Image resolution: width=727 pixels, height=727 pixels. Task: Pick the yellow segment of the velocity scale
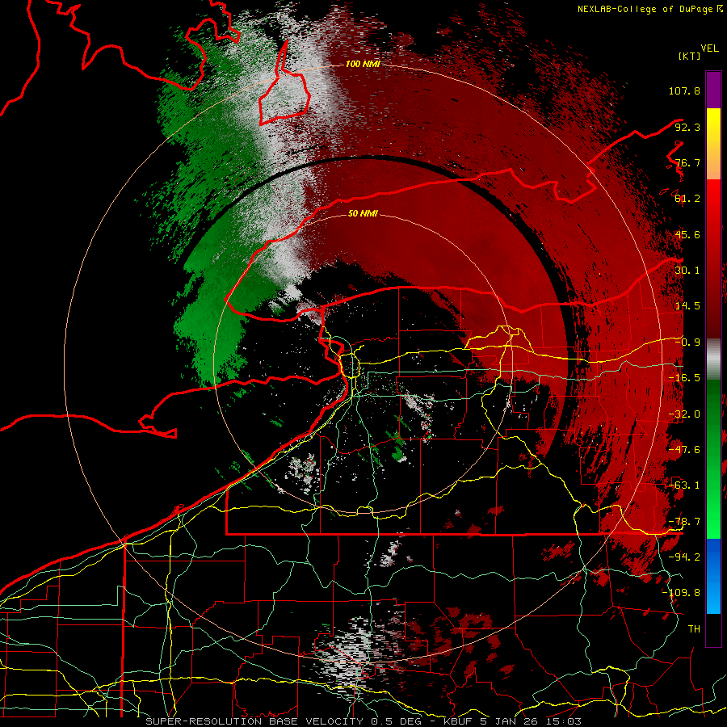pos(713,144)
